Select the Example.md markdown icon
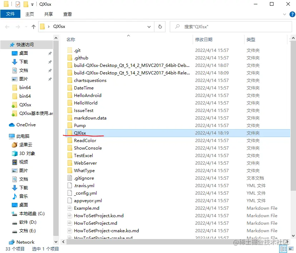Screen dimensions: 296x253 point(70,208)
